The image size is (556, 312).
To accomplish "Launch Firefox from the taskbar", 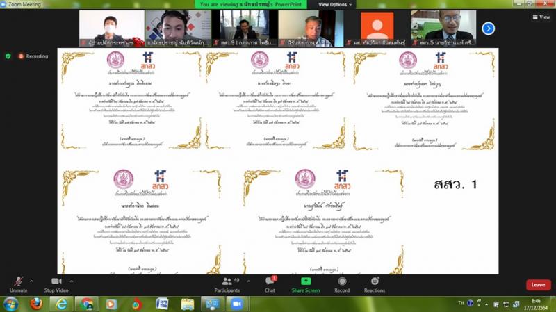I will tap(36, 304).
